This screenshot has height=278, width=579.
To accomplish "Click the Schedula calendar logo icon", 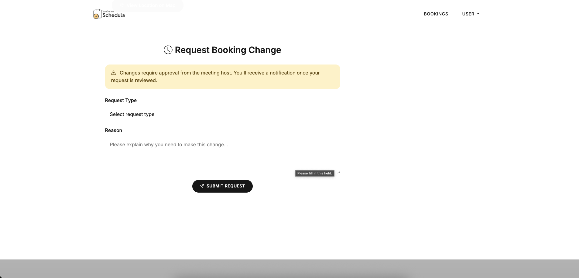I will [97, 14].
